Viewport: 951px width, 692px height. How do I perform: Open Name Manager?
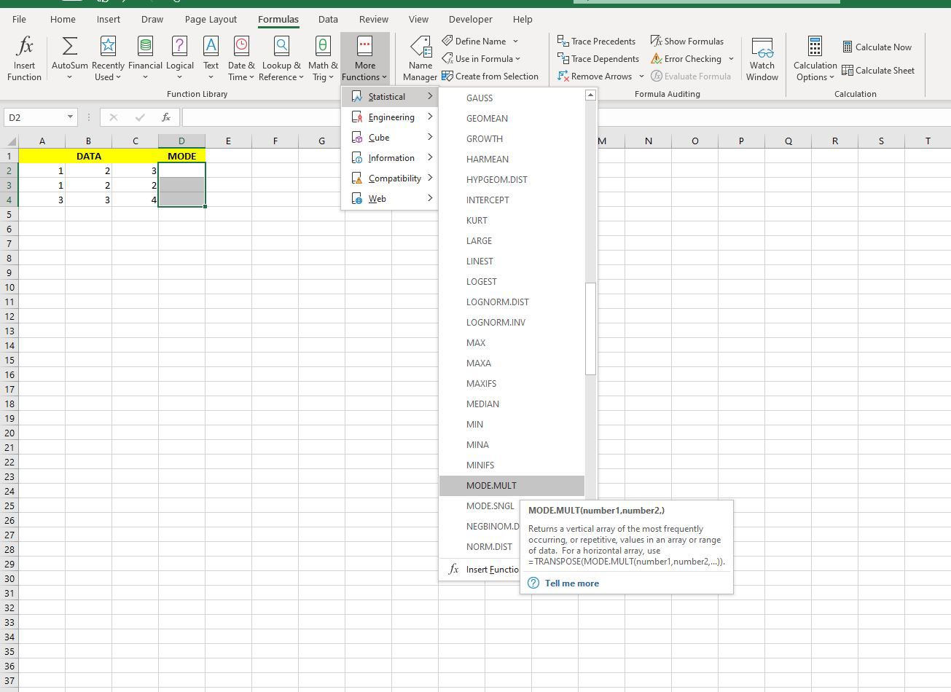[420, 58]
